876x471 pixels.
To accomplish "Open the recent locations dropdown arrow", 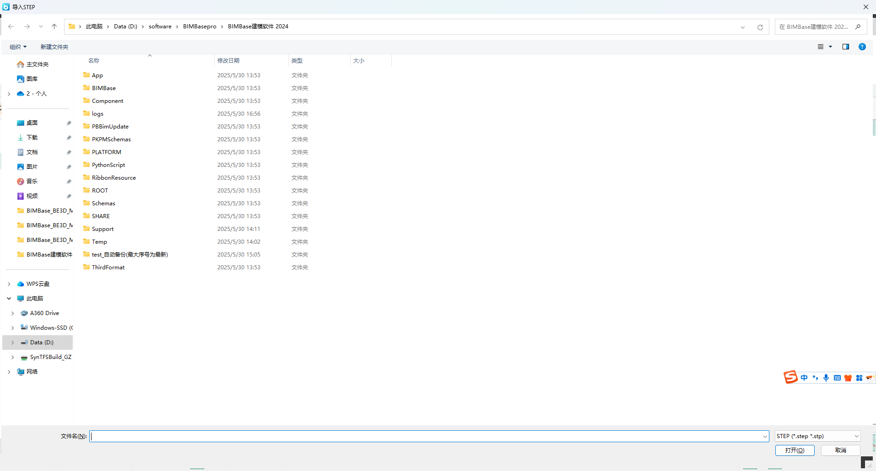I will 41,27.
